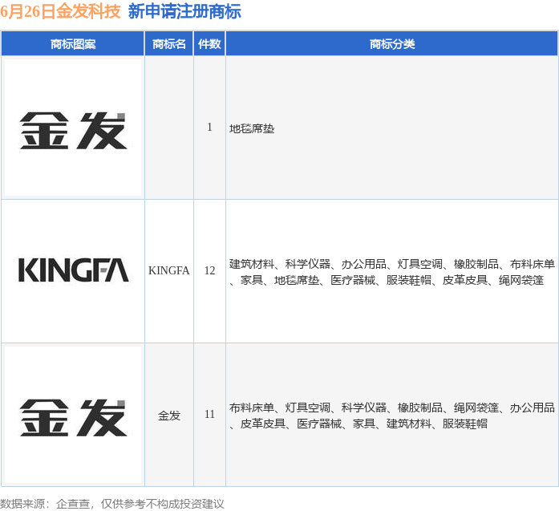The width and height of the screenshot is (559, 511).
Task: Select 金发 categories line starting with 皮革皮具
Action: click(x=358, y=424)
